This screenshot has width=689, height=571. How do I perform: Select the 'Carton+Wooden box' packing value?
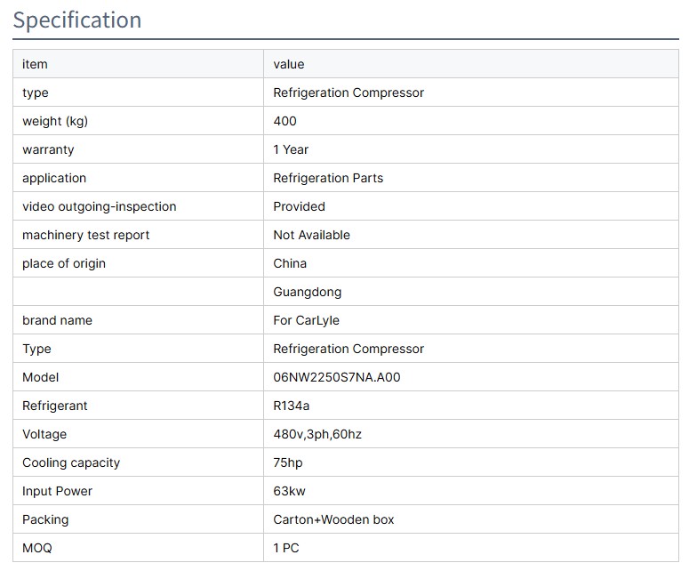point(333,519)
